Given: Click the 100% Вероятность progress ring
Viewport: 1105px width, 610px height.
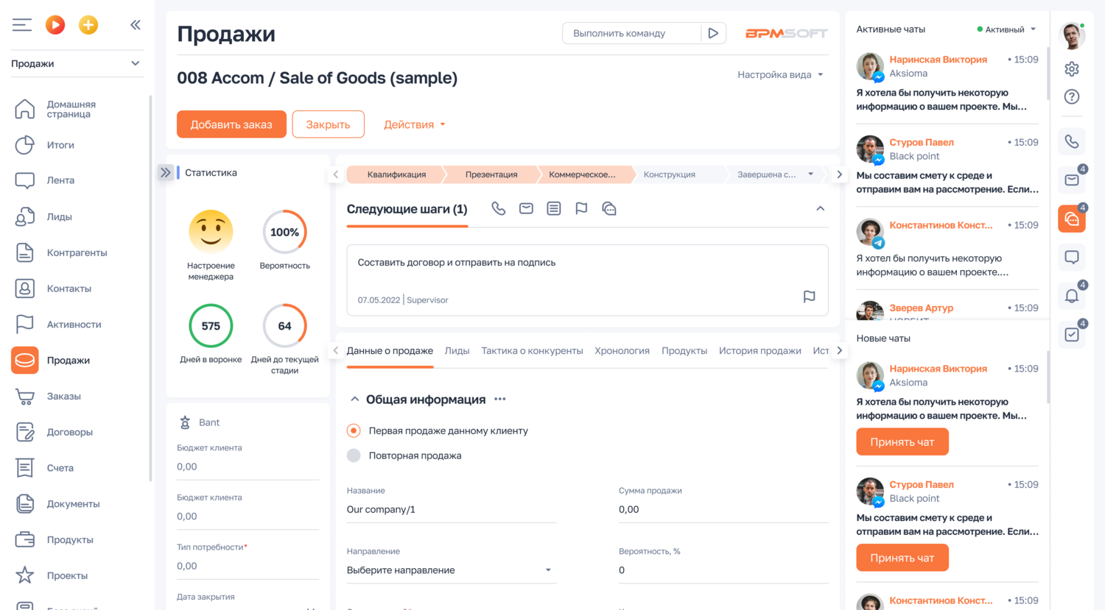Looking at the screenshot, I should click(x=284, y=231).
